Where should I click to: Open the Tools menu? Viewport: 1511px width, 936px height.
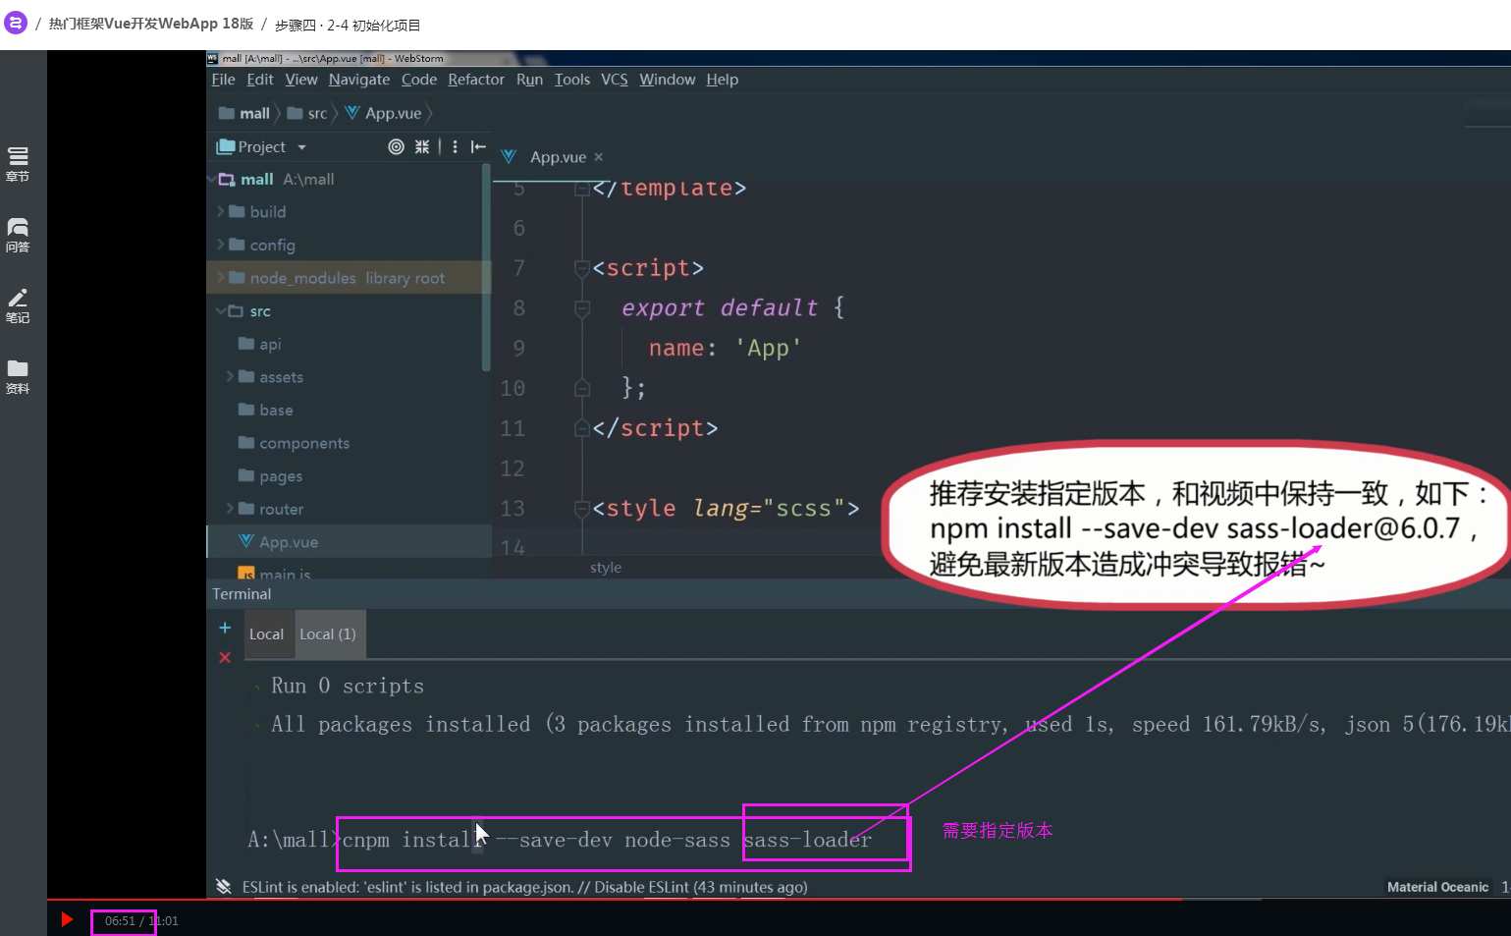[x=572, y=80]
